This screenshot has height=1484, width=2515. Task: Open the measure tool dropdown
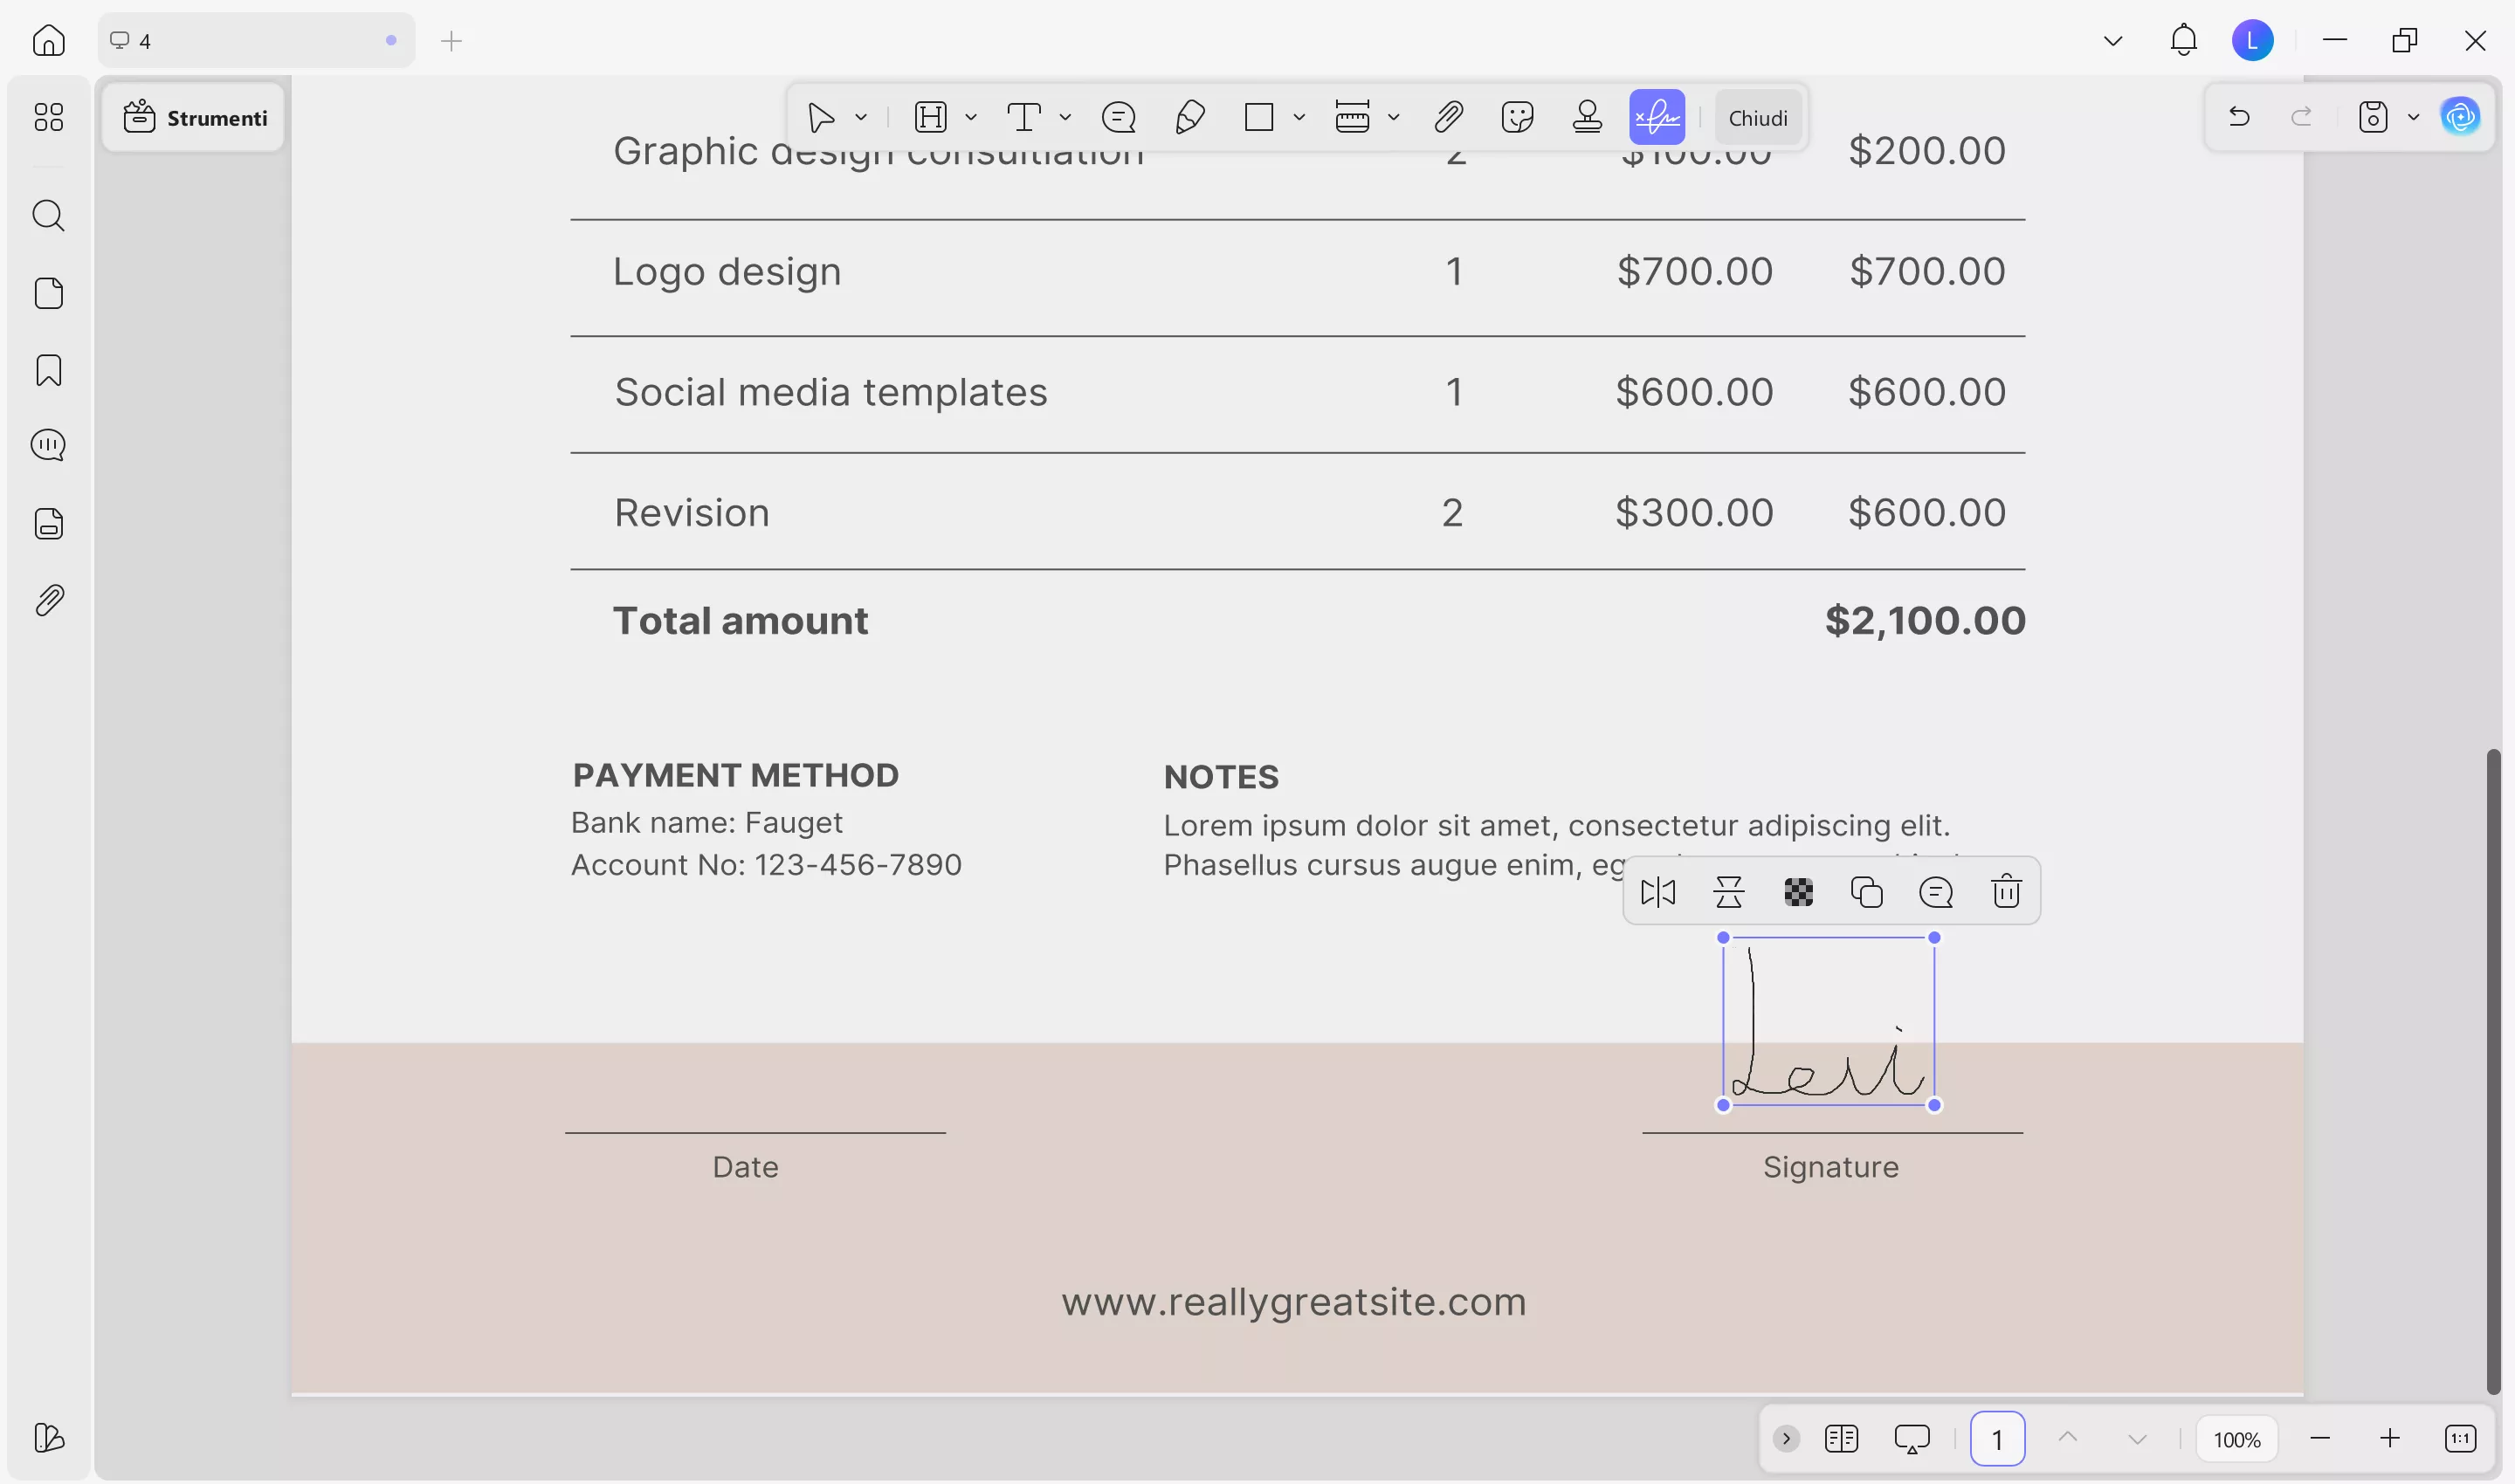1395,117
